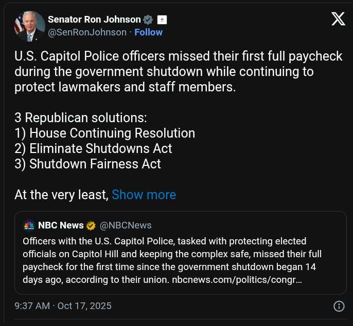The width and height of the screenshot is (353, 326).
Task: Click the "3 Republican solutions:" line
Action: pos(81,118)
